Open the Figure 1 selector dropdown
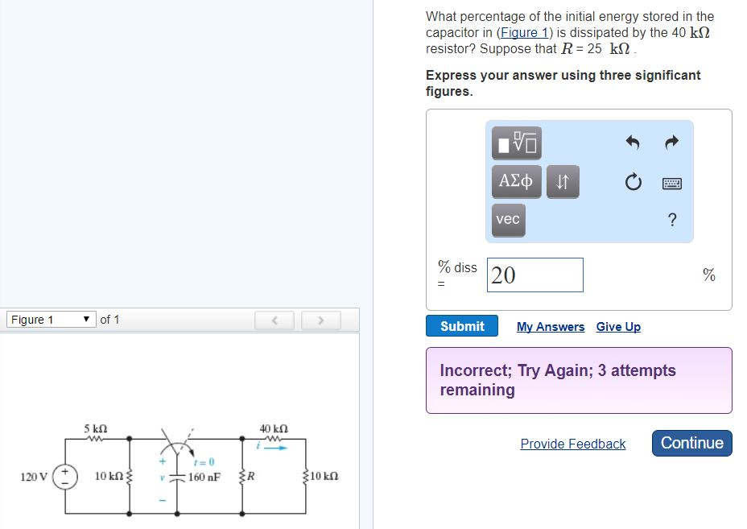The height and width of the screenshot is (529, 747). point(51,319)
